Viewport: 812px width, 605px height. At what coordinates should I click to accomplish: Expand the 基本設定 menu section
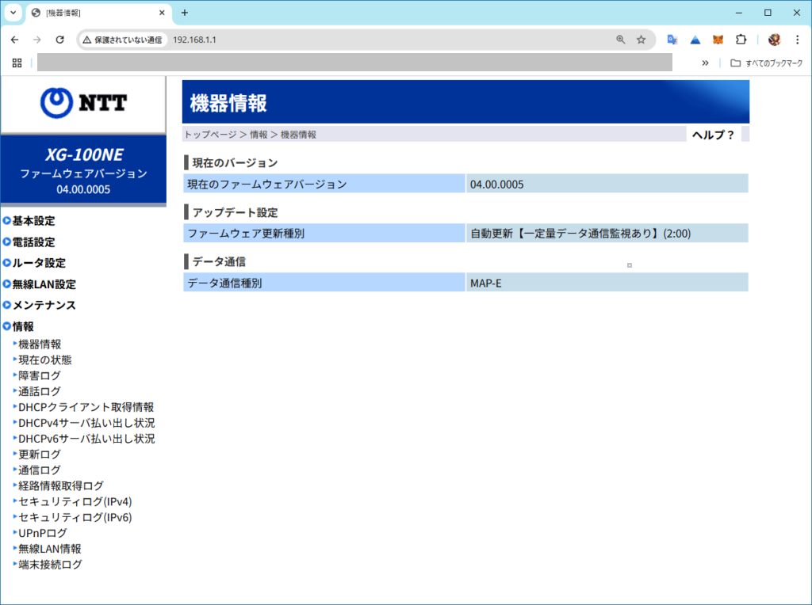click(33, 221)
